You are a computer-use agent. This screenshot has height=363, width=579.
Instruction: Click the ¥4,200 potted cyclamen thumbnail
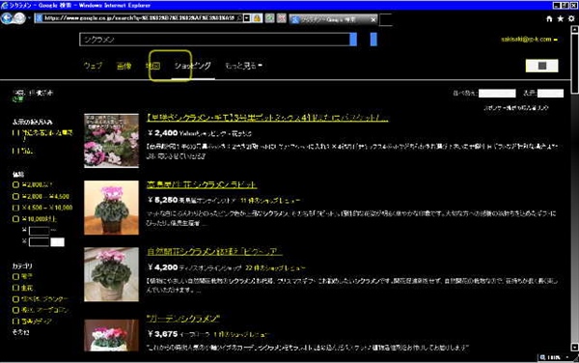[x=112, y=274]
